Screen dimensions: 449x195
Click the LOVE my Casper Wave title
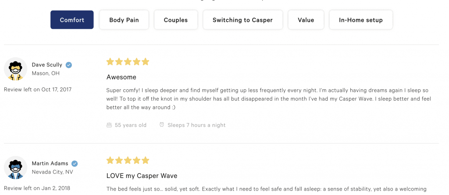142,176
